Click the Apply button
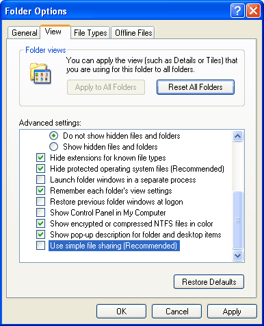The image size is (264, 326). 232,312
